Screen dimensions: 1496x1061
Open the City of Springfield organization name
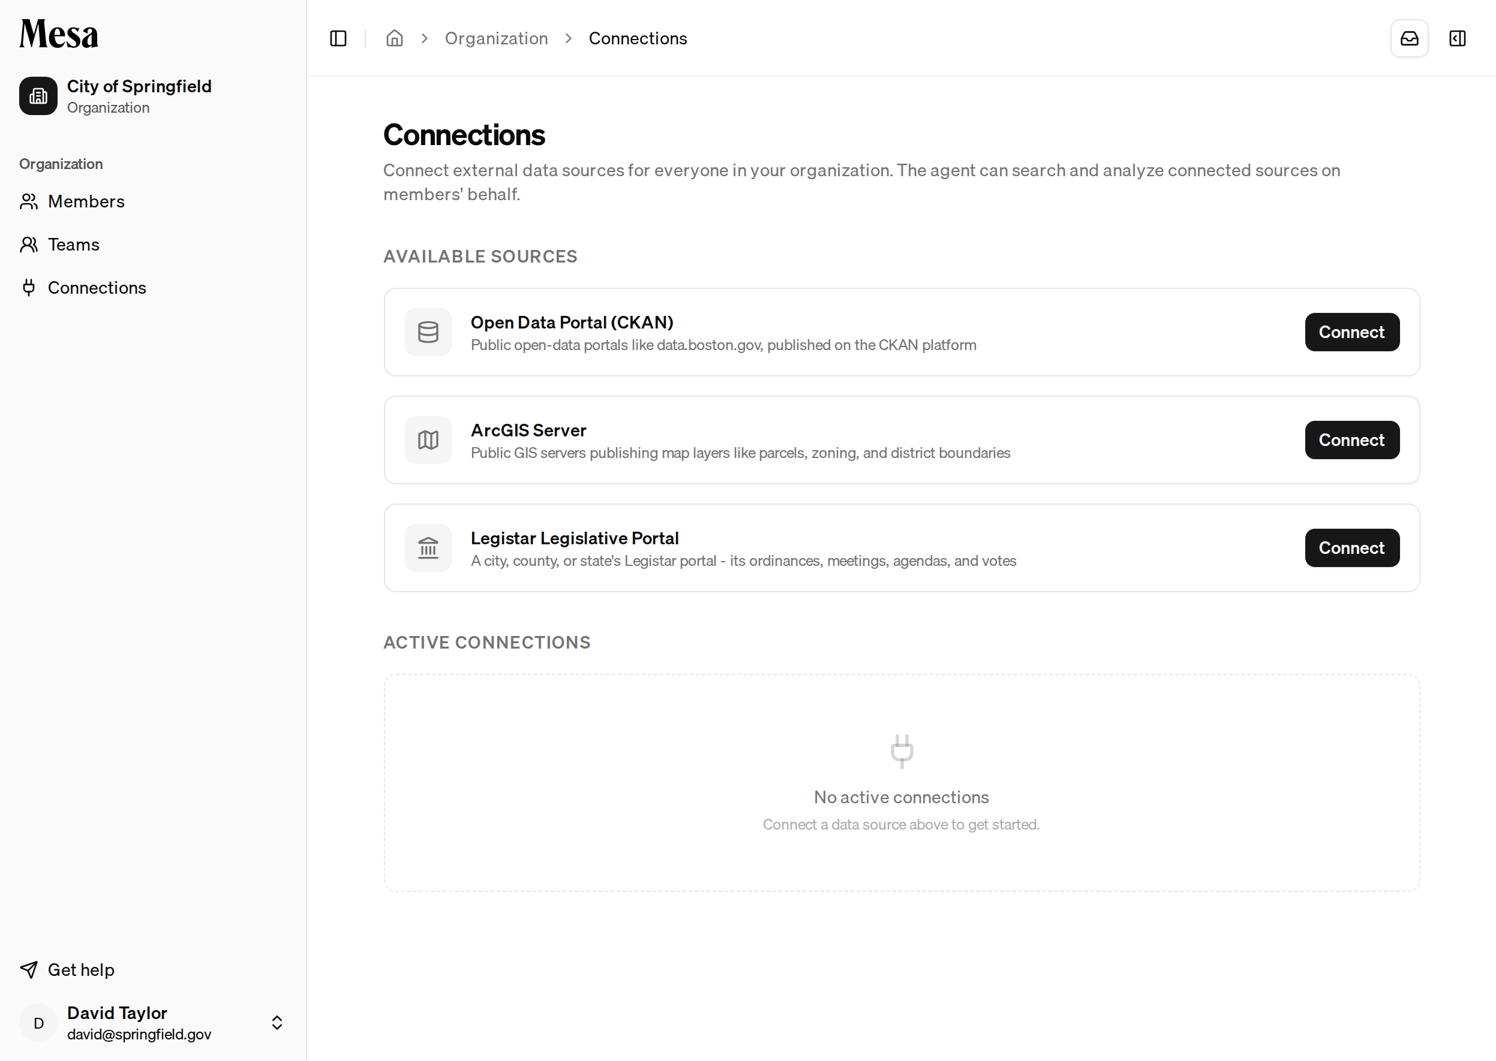point(139,86)
